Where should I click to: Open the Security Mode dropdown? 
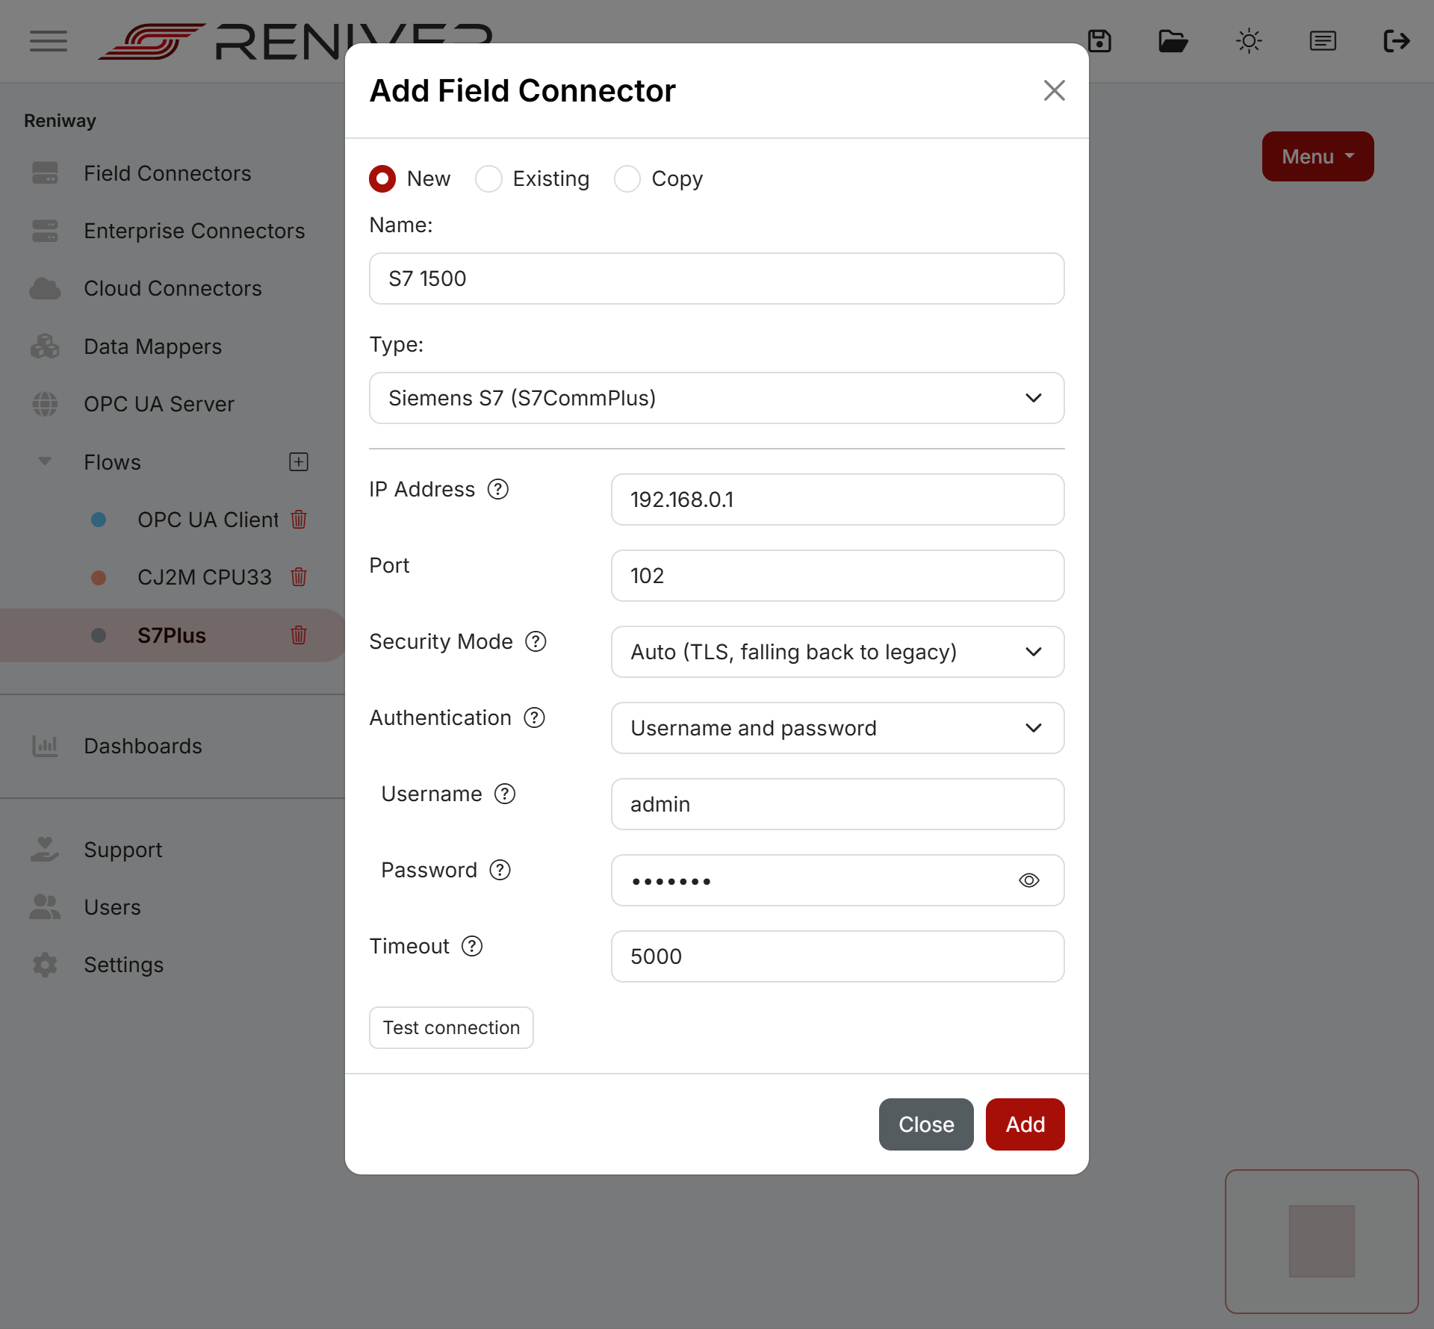click(x=838, y=652)
